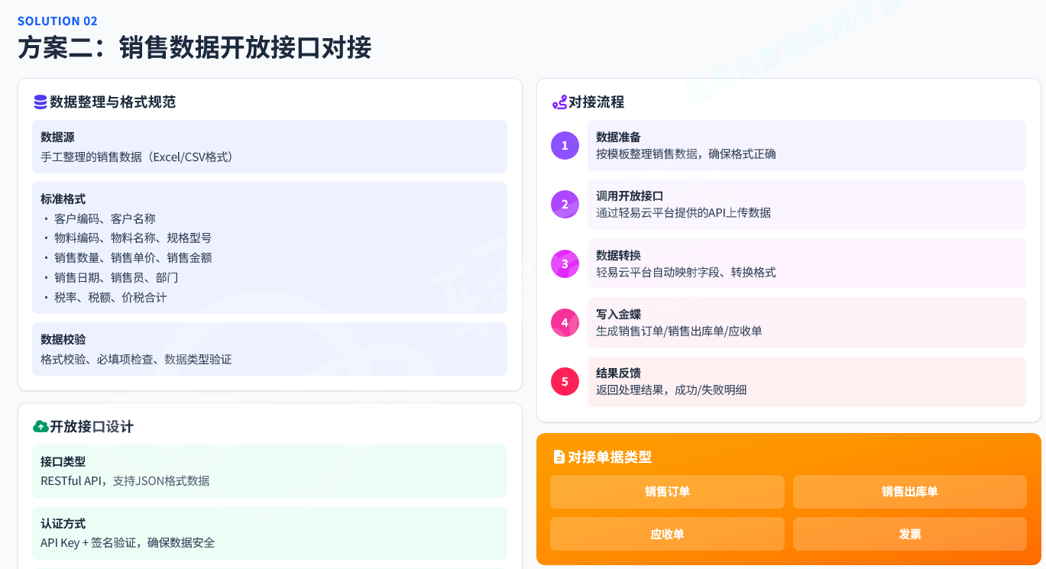Click the 发票 document type button
Viewport: 1046px width, 569px height.
pos(909,534)
